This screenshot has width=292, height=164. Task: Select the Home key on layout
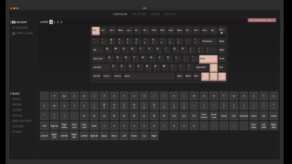[222, 59]
